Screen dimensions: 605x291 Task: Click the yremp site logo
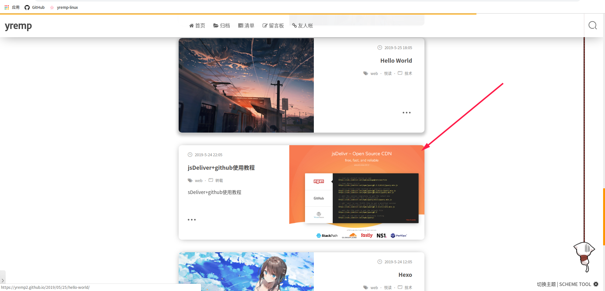pos(18,26)
